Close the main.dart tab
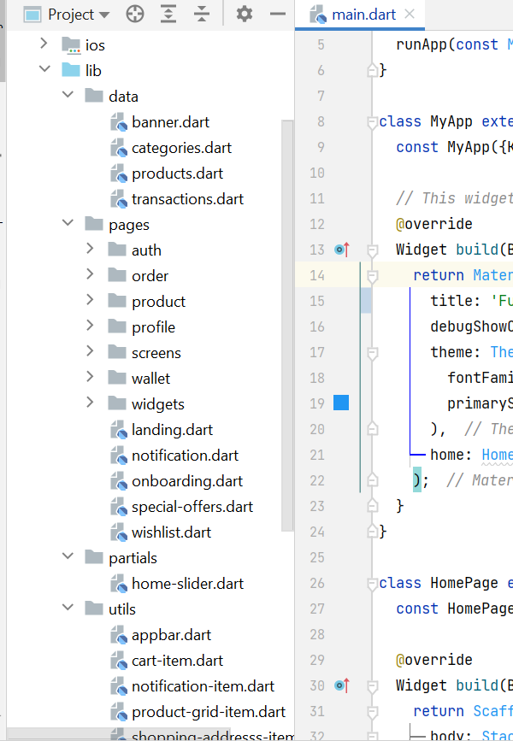Screen dimensions: 513x741 click(x=410, y=15)
